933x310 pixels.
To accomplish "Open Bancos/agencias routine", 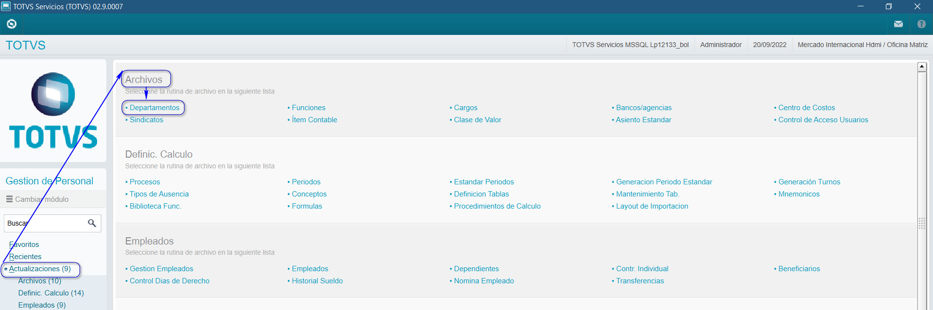I will [644, 108].
